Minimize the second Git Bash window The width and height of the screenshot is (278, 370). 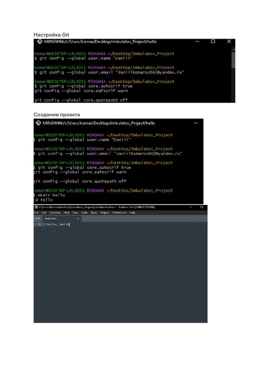point(196,123)
